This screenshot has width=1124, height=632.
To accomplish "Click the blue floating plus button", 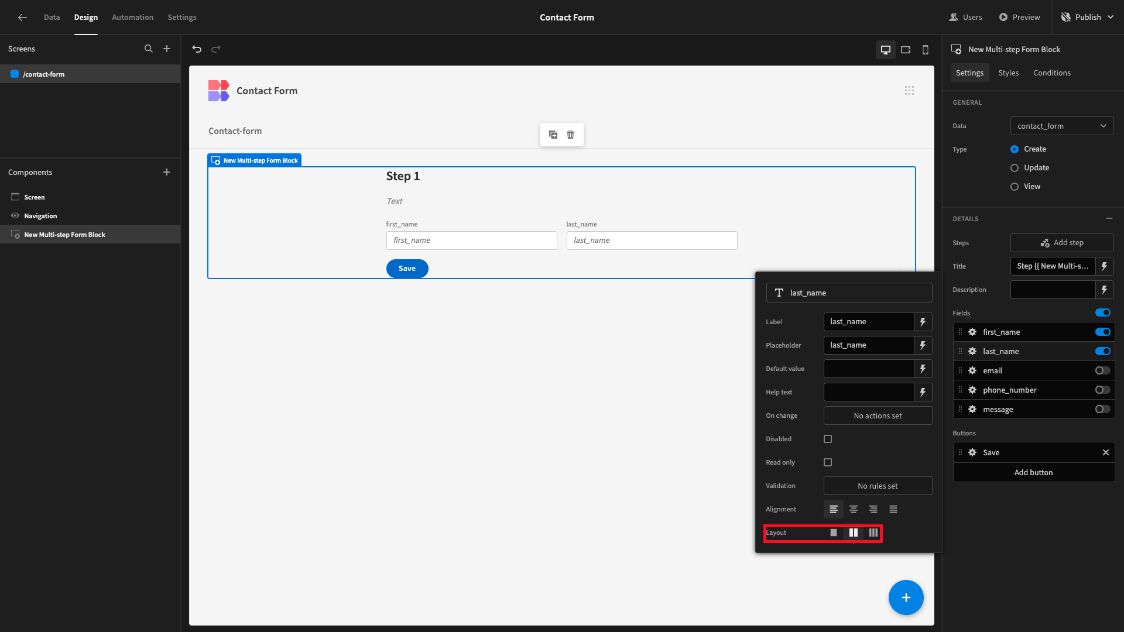I will (x=906, y=597).
